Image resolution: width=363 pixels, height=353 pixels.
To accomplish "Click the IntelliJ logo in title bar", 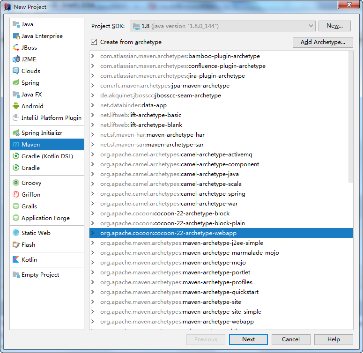I will pyautogui.click(x=7, y=7).
